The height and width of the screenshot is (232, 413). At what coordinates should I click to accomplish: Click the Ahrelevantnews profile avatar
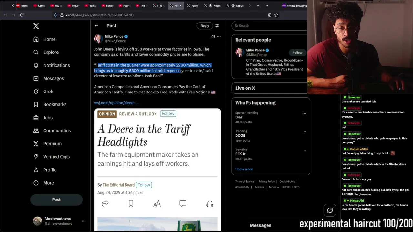coord(37,221)
